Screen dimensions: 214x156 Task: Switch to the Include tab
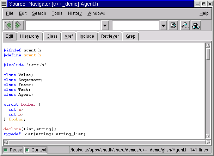tap(87, 36)
